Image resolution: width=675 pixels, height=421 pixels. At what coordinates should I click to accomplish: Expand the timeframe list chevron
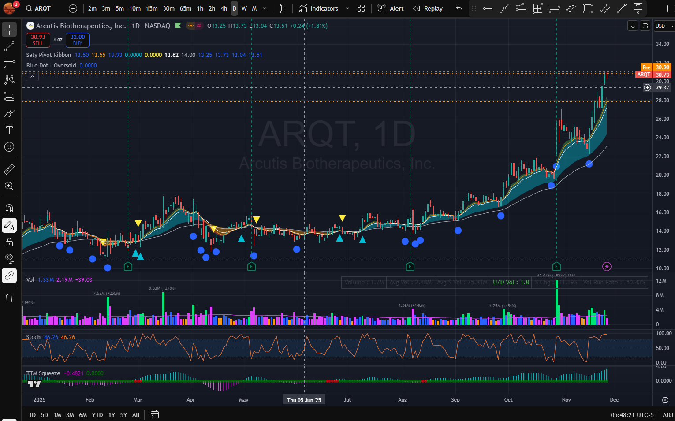point(265,8)
